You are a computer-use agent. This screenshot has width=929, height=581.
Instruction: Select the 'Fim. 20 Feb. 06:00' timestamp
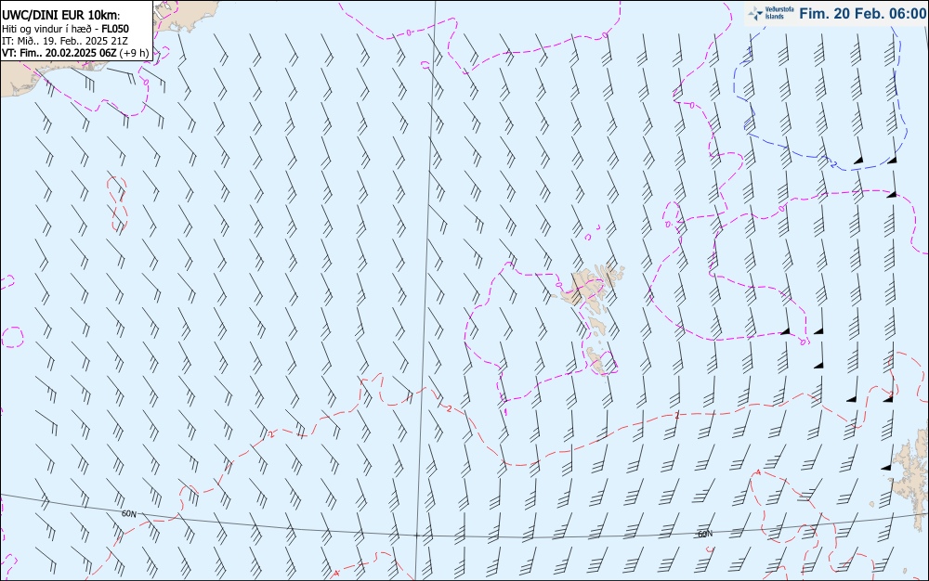[862, 14]
